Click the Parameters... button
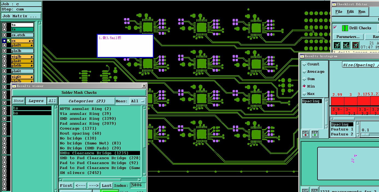379x192 pixels. point(348,37)
